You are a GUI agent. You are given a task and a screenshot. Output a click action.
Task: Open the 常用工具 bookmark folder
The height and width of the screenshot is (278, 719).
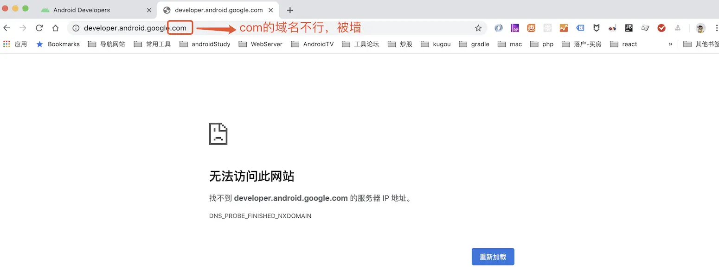tap(152, 44)
